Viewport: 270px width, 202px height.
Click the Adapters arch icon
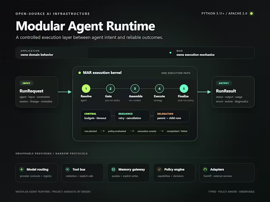pos(205,169)
